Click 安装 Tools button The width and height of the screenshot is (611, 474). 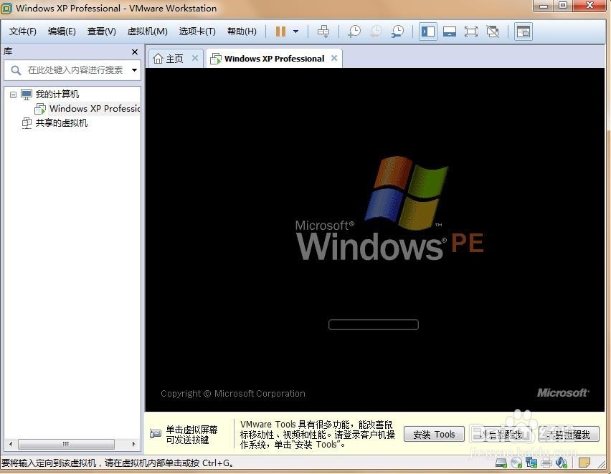[x=434, y=434]
